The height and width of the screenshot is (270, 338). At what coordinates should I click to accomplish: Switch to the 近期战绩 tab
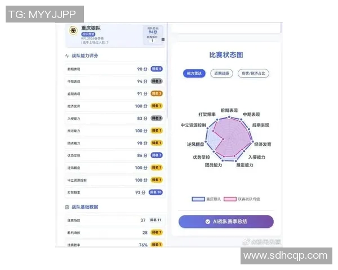pyautogui.click(x=221, y=73)
